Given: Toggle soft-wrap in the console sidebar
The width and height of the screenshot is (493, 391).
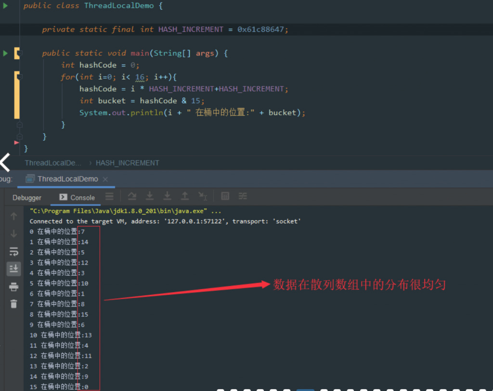Looking at the screenshot, I should point(13,252).
